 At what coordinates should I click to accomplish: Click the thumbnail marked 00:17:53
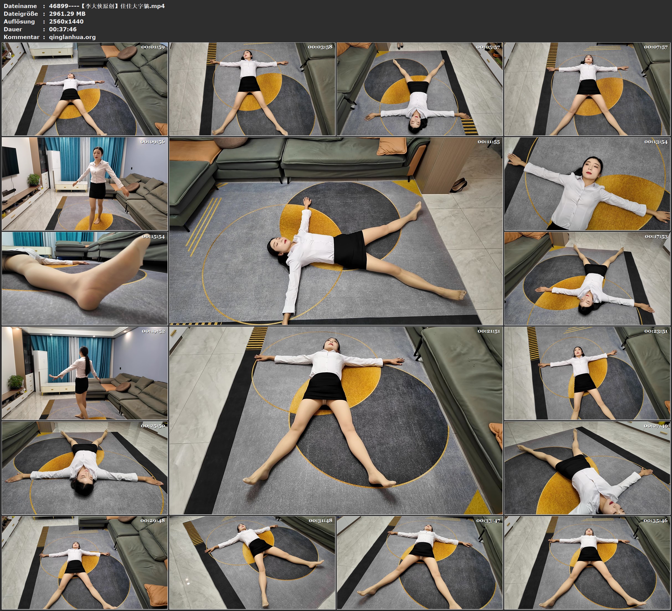[587, 278]
